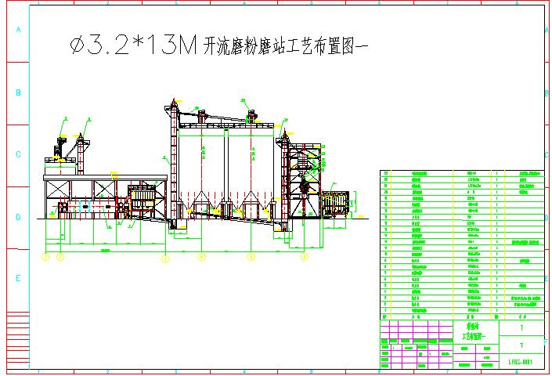Image resolution: width=552 pixels, height=376 pixels.
Task: Select the horizontal ball mill cylinder in the mill building
Action: [x=90, y=207]
